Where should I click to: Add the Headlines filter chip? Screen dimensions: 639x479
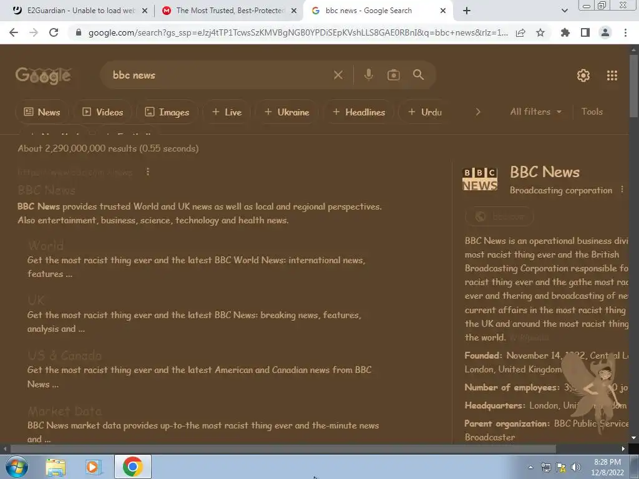pos(359,112)
